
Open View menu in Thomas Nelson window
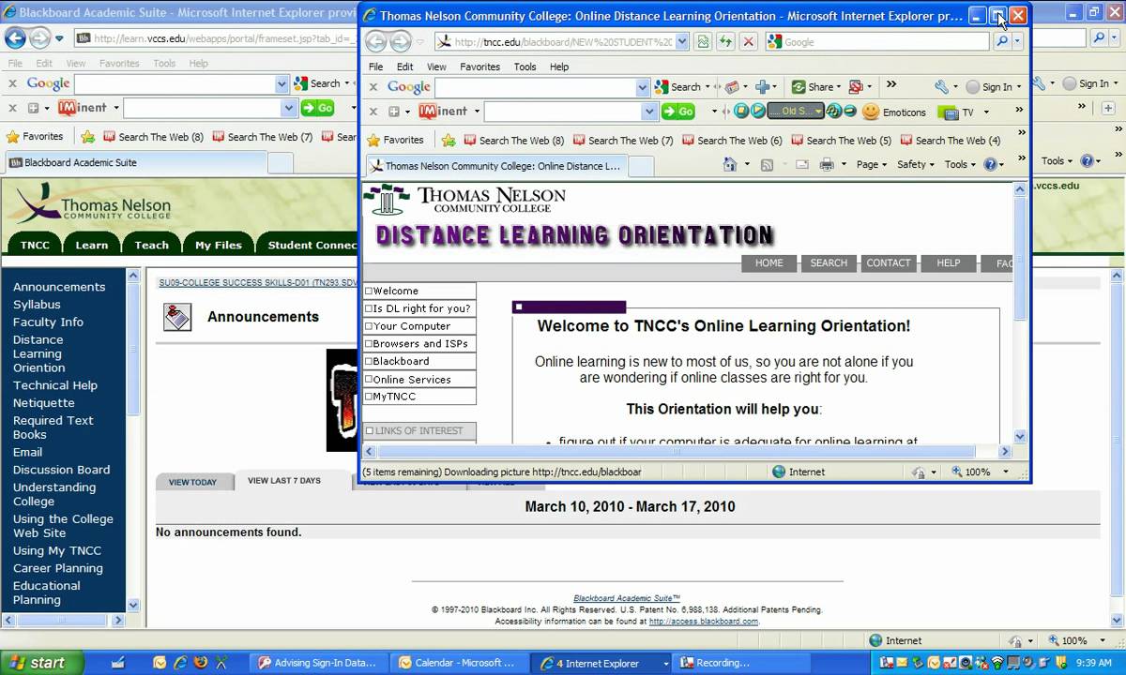[436, 67]
